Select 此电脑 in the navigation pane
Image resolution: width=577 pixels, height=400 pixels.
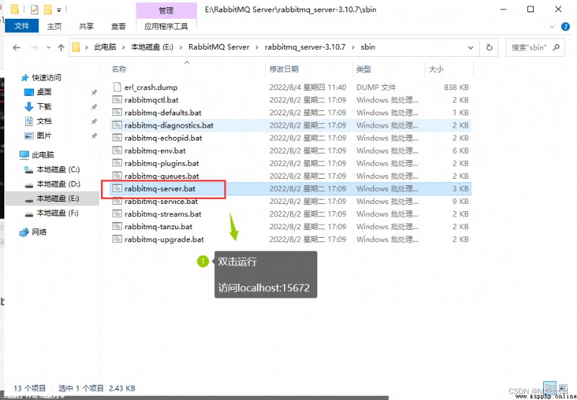(43, 155)
